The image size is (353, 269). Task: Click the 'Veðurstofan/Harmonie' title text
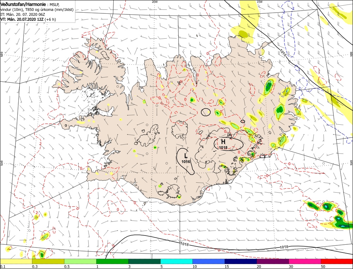point(23,5)
